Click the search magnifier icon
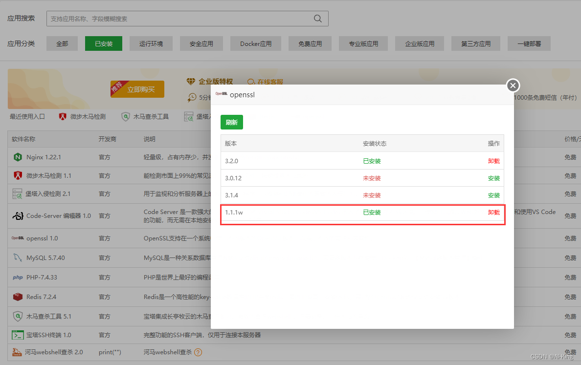This screenshot has width=581, height=365. coord(317,19)
